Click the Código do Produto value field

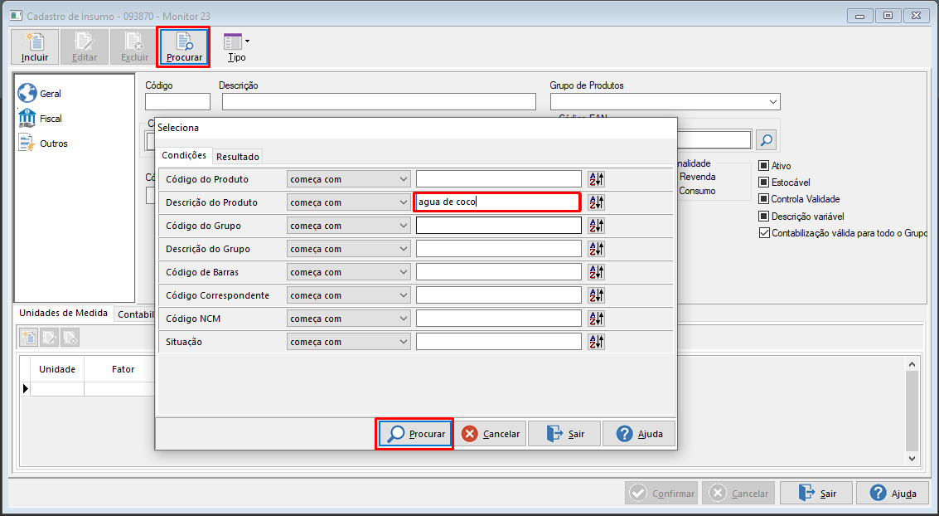click(499, 179)
